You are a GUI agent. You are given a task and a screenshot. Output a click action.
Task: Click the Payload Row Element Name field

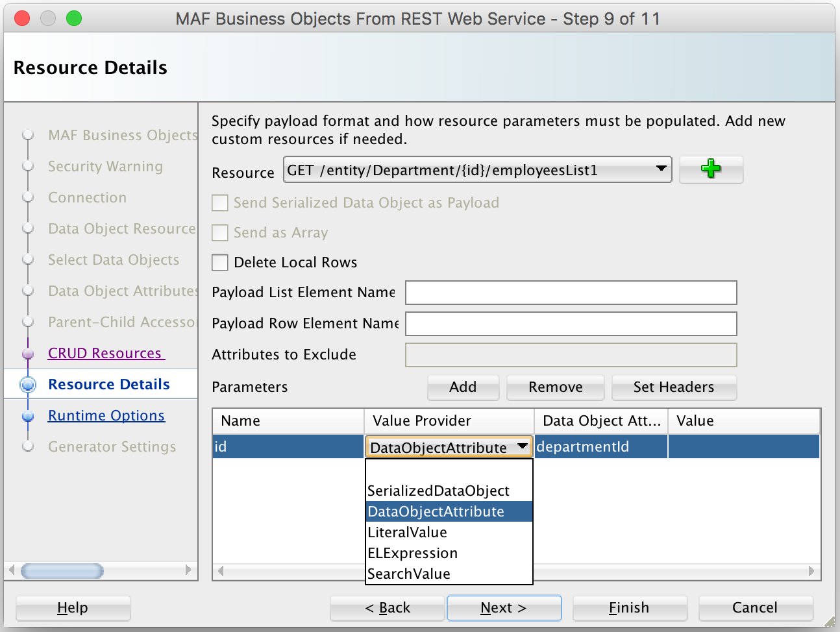click(x=571, y=324)
